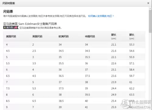Screen dimensions: 152x110
Task: Select 美国尺码 value 7.5 in first column
Action: [x=8, y=88]
